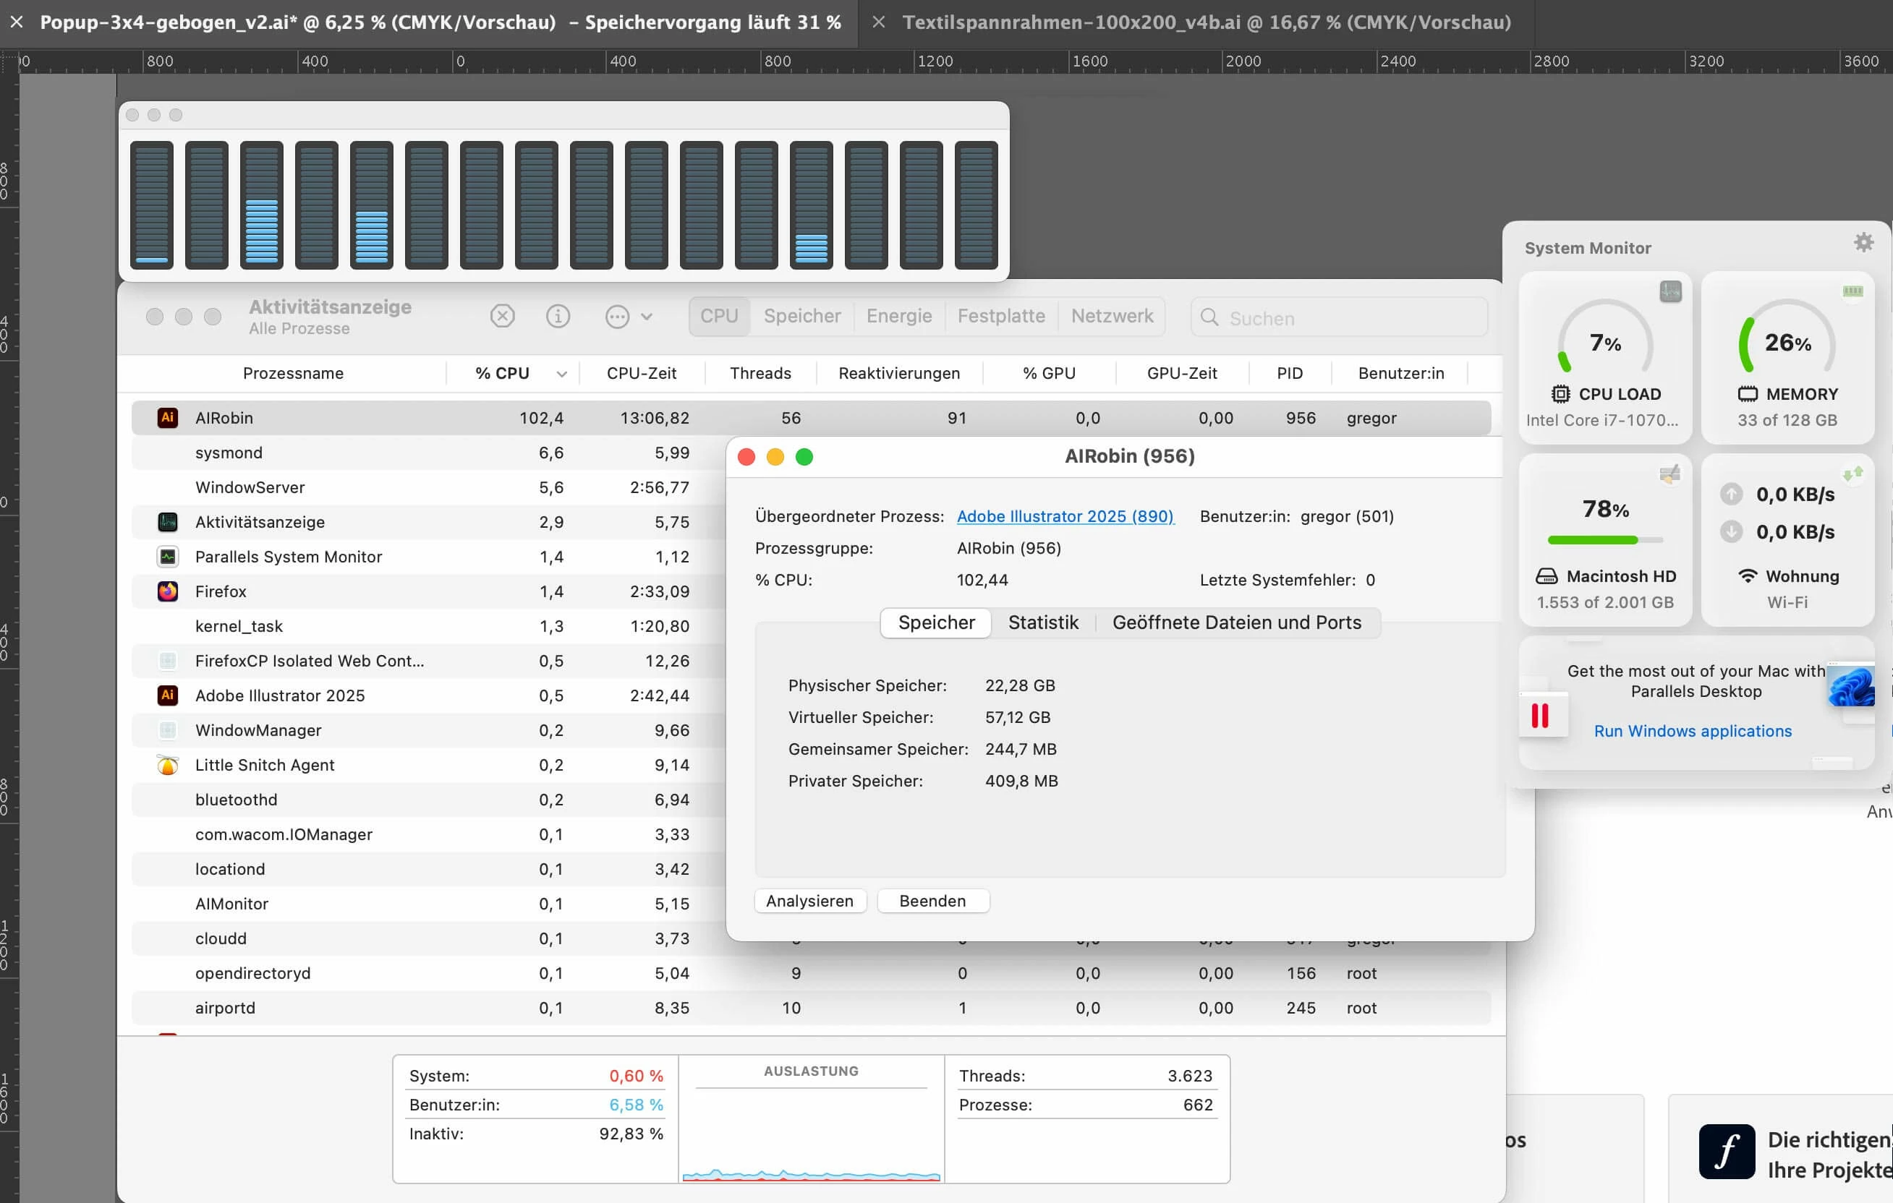
Task: Open System Monitor settings gear
Action: [x=1863, y=242]
